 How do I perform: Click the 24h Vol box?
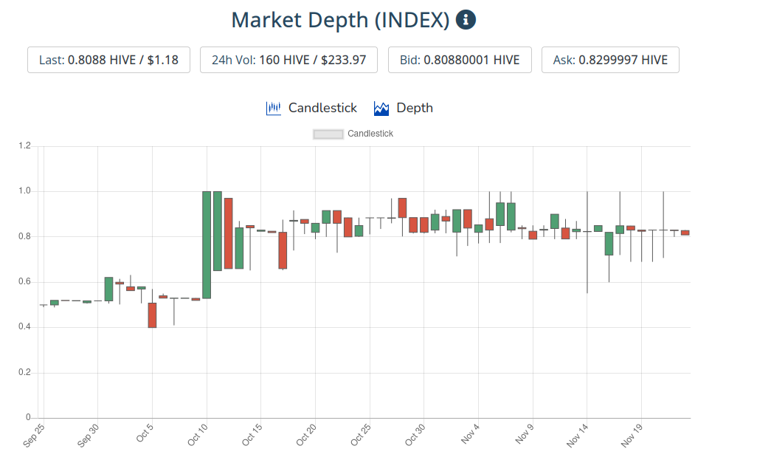(288, 60)
